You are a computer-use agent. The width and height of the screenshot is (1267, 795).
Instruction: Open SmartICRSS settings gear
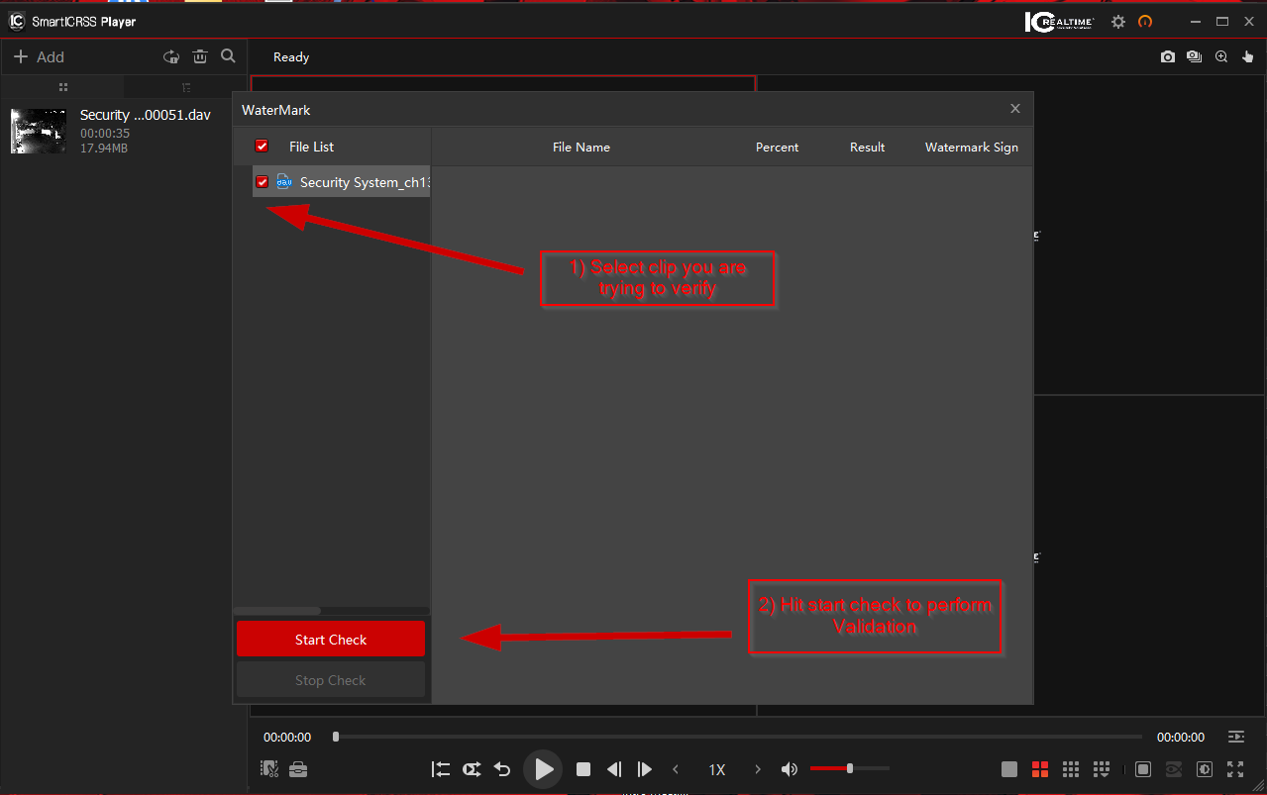[1117, 21]
